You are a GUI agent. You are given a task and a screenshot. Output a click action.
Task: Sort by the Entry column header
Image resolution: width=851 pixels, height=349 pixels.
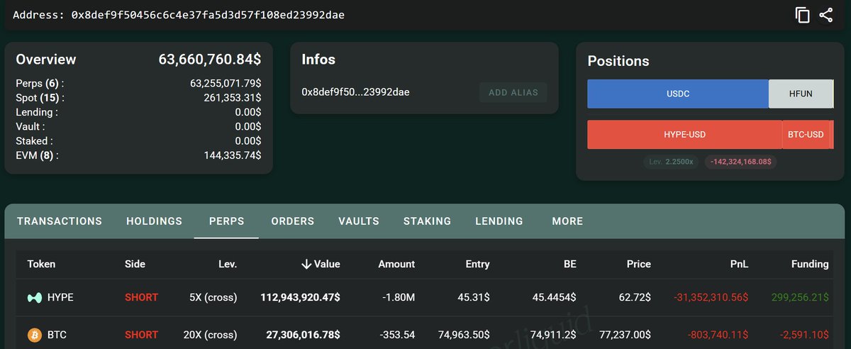pos(477,264)
